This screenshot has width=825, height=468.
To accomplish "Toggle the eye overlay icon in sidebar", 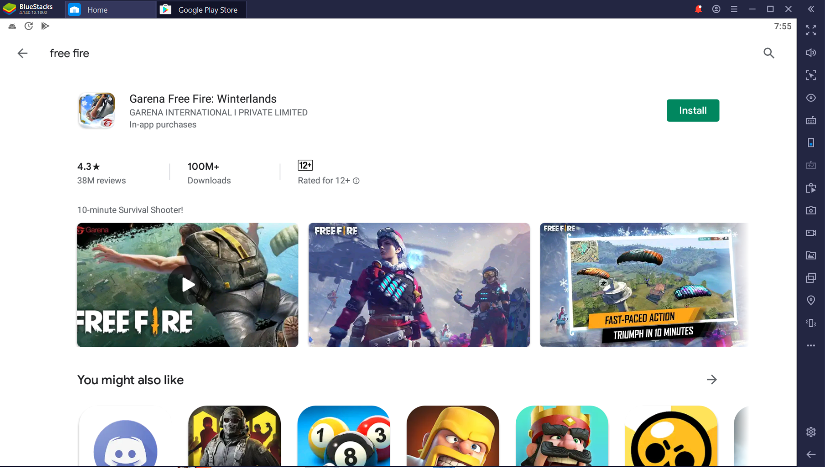I will click(x=811, y=98).
